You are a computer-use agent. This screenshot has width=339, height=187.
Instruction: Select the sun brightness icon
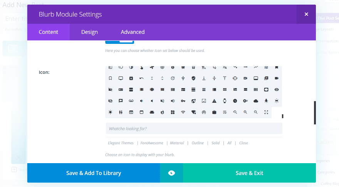(x=111, y=112)
